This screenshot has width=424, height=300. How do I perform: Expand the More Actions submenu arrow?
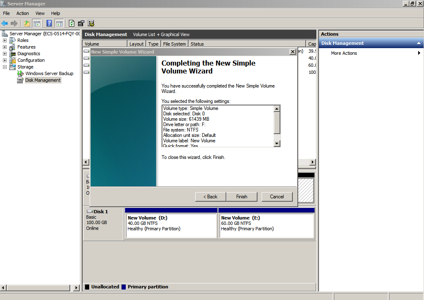419,53
